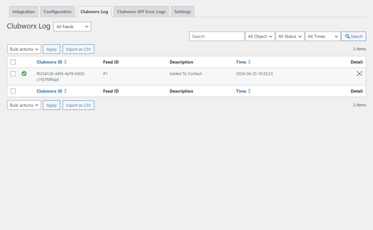The image size is (373, 230).
Task: Click the timestamp 2024-04-25 10:33:23
Action: [x=254, y=74]
